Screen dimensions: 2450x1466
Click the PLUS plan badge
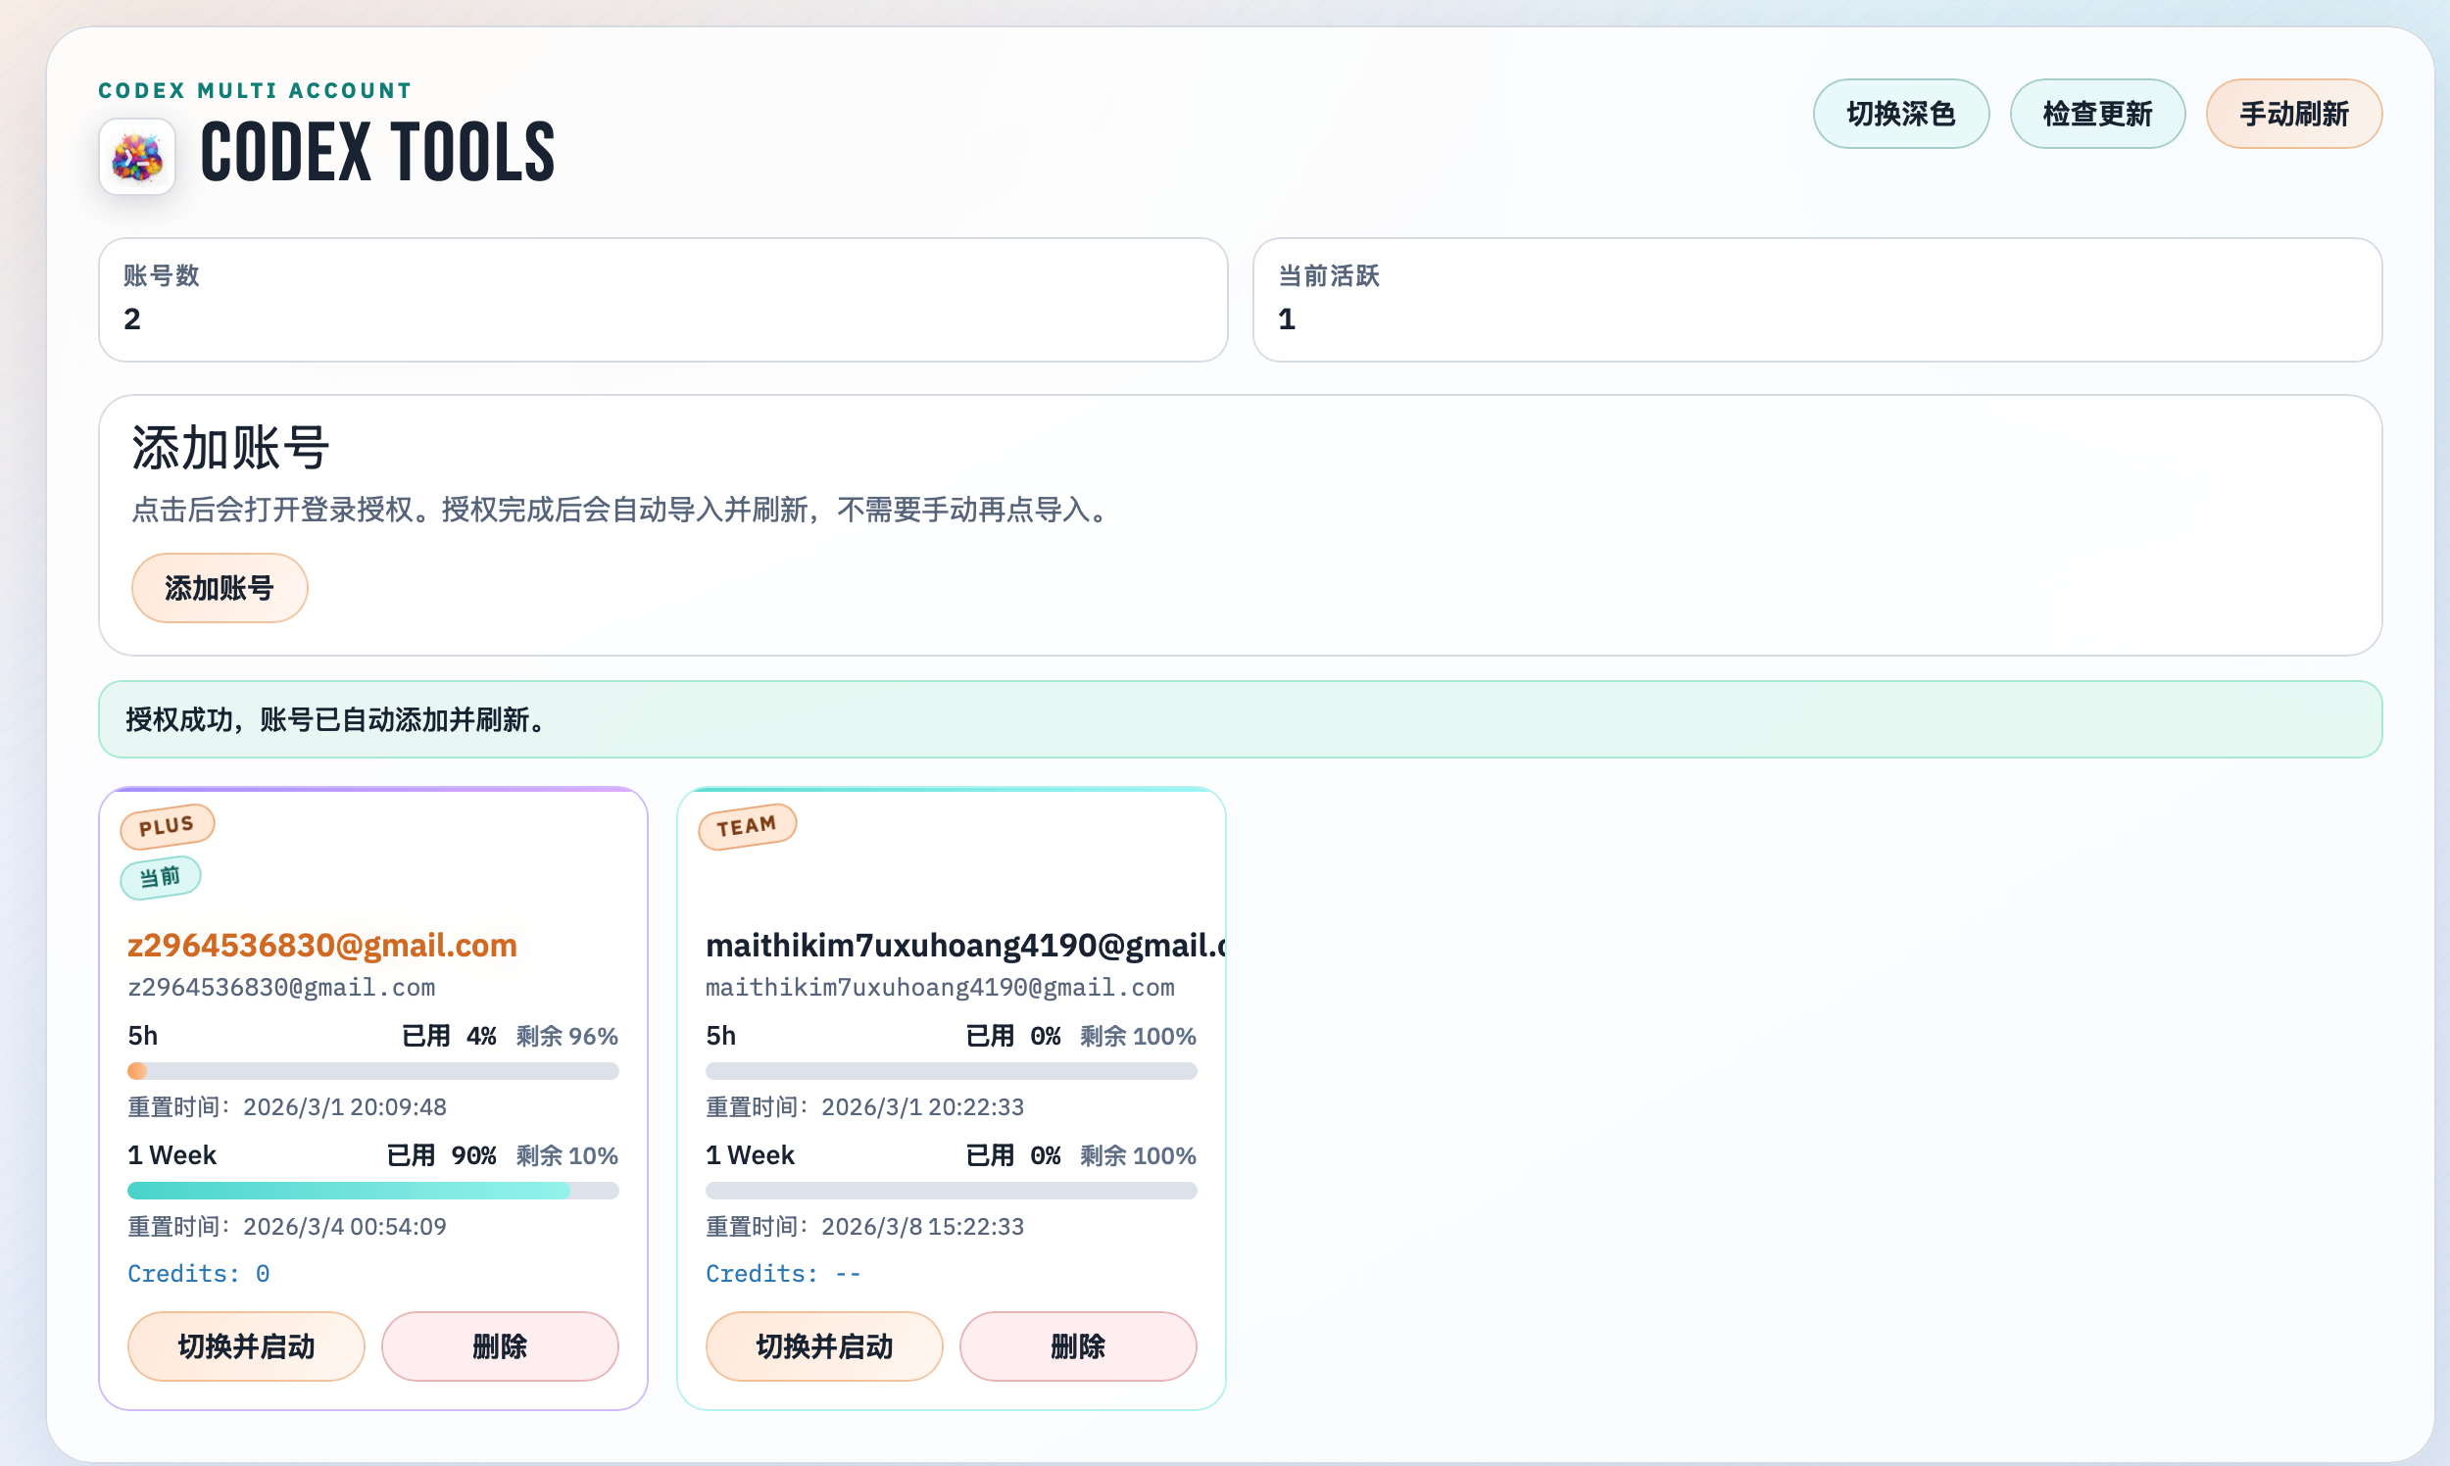167,826
